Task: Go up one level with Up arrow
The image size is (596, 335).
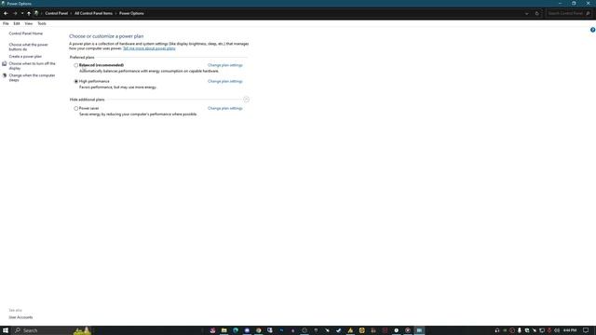Action: (29, 13)
